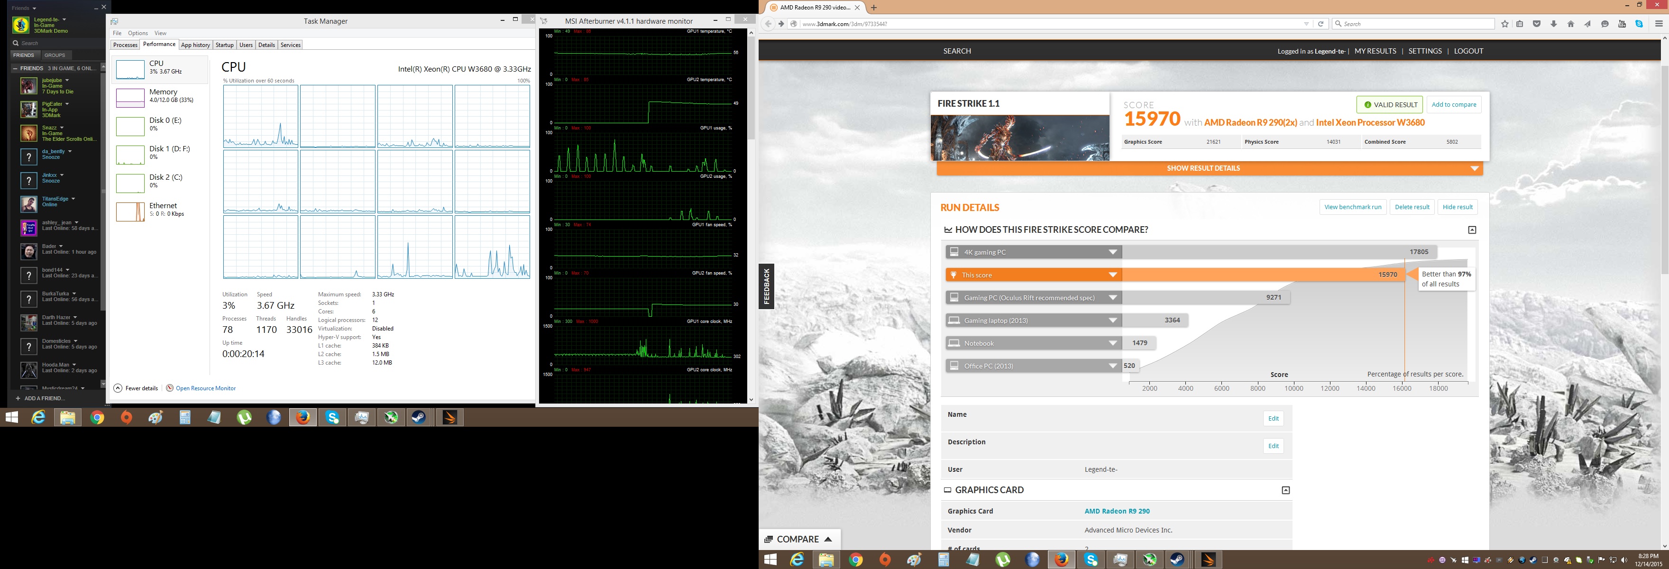Open jubejube friend options dropdown
This screenshot has width=1669, height=569.
point(67,80)
